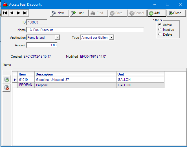Click into the Name text field
This screenshot has width=187, height=147.
point(85,30)
